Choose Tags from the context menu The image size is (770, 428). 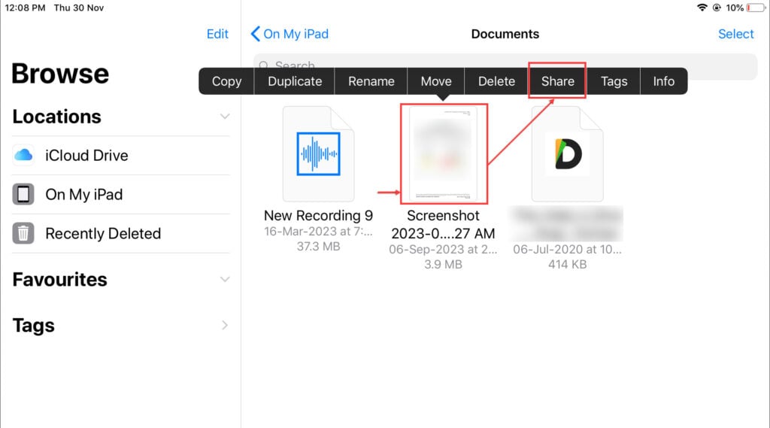coord(614,81)
